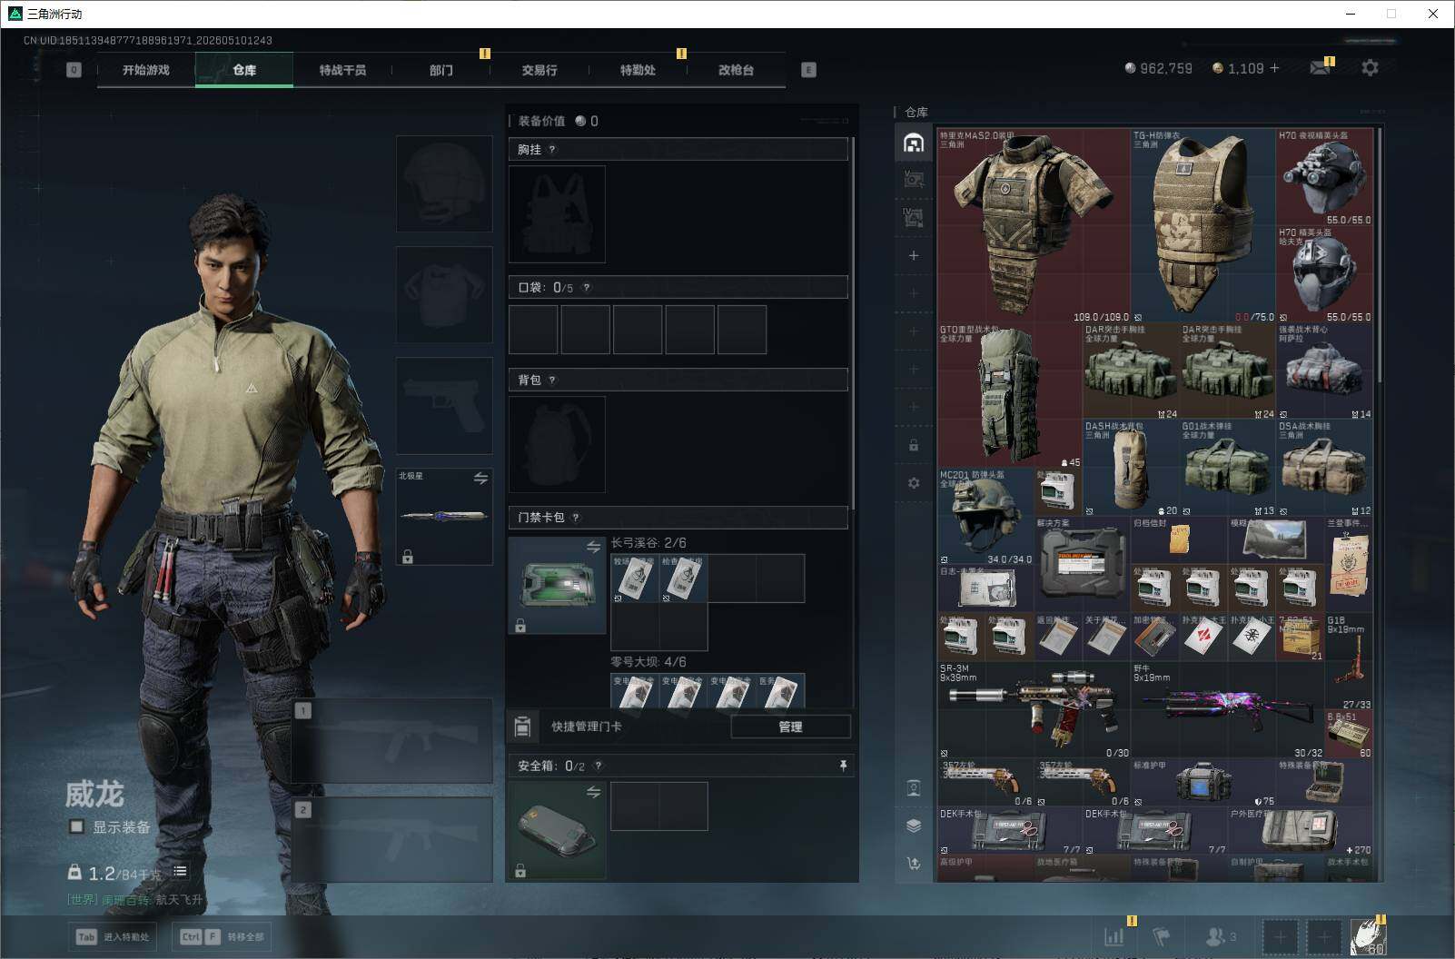Screen dimensions: 1455x959
Task: Select the MC201 防弹头盔 item
Action: [985, 517]
